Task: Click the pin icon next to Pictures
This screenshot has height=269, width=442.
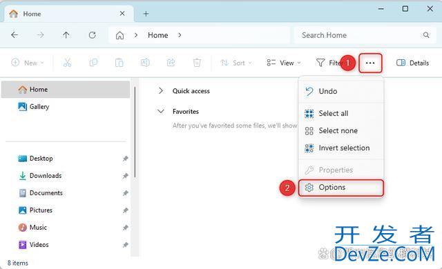Action: tap(126, 210)
